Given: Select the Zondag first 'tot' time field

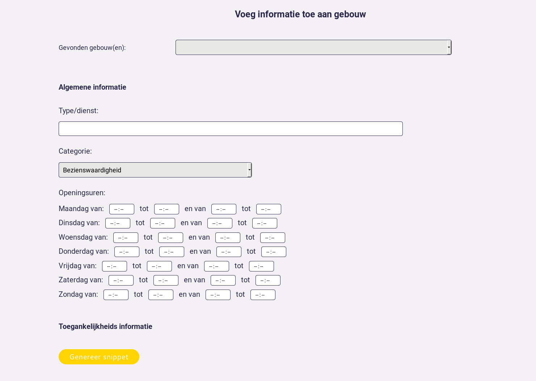Looking at the screenshot, I should (x=161, y=295).
